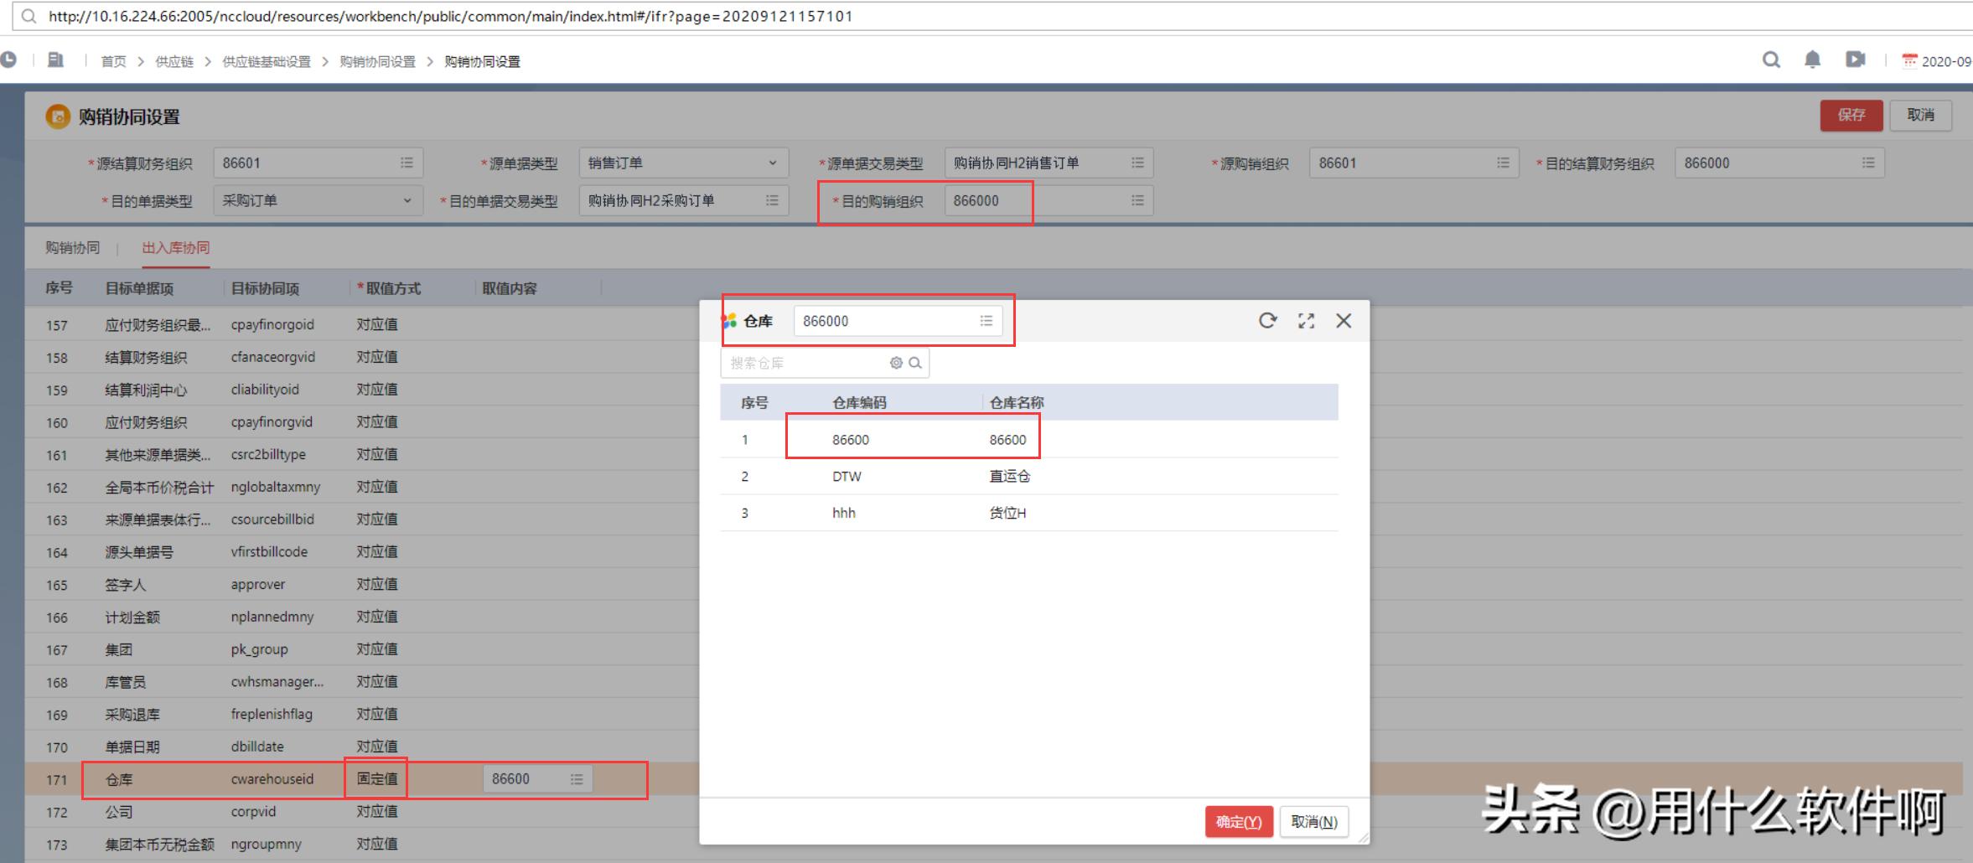Open the 目的购销组织 reference selector
Screen dimensions: 1973x863
point(1137,200)
